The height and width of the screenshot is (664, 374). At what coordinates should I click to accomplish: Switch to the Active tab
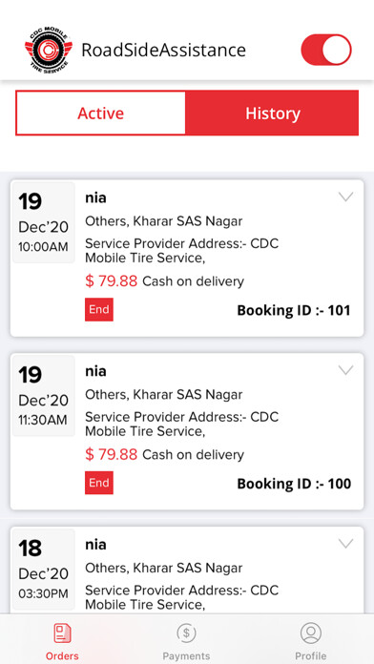coord(101,114)
